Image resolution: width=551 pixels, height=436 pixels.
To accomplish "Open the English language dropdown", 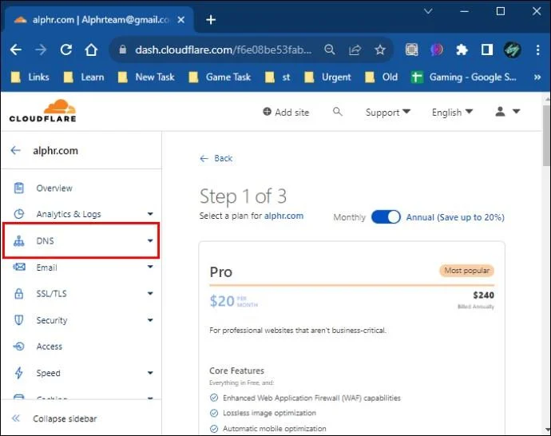I will [452, 113].
